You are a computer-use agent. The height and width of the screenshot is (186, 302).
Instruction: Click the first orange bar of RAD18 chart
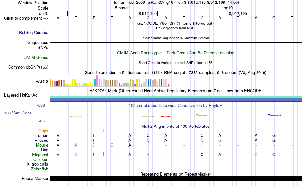tap(51, 83)
